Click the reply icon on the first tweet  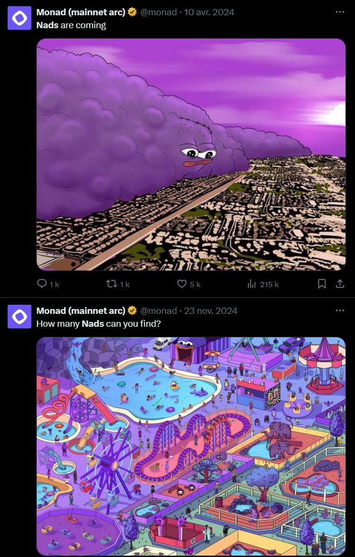tap(42, 283)
